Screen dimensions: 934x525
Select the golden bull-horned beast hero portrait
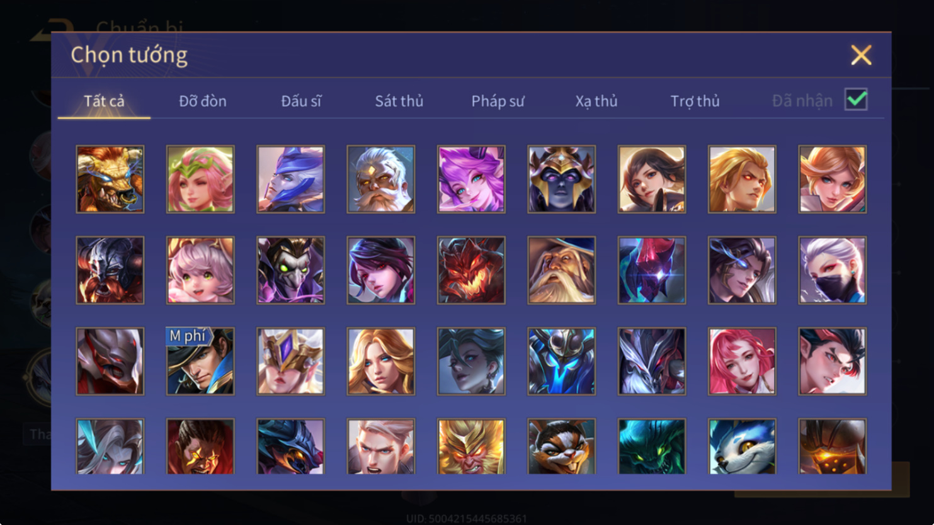(x=110, y=179)
